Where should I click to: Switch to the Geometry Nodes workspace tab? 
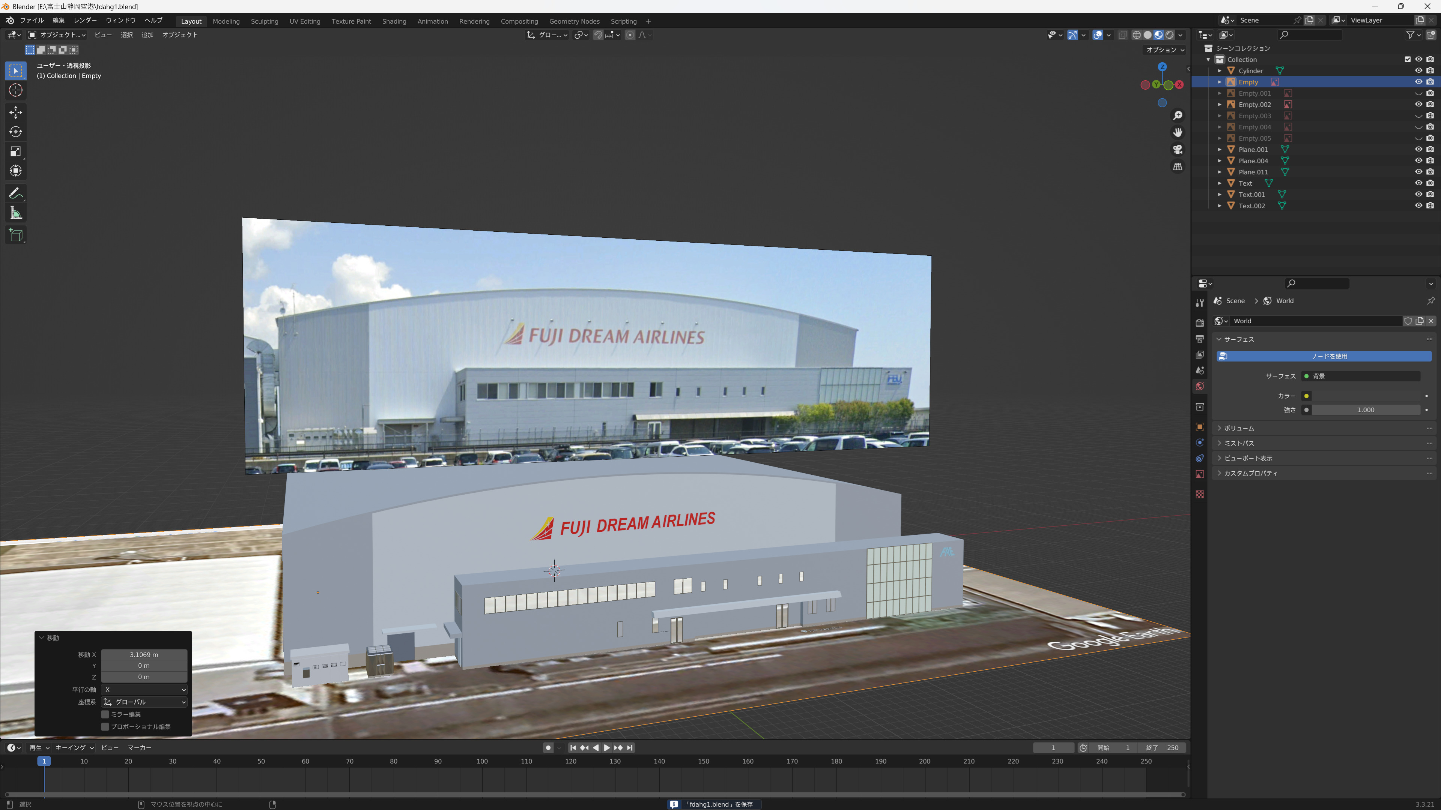pos(574,21)
